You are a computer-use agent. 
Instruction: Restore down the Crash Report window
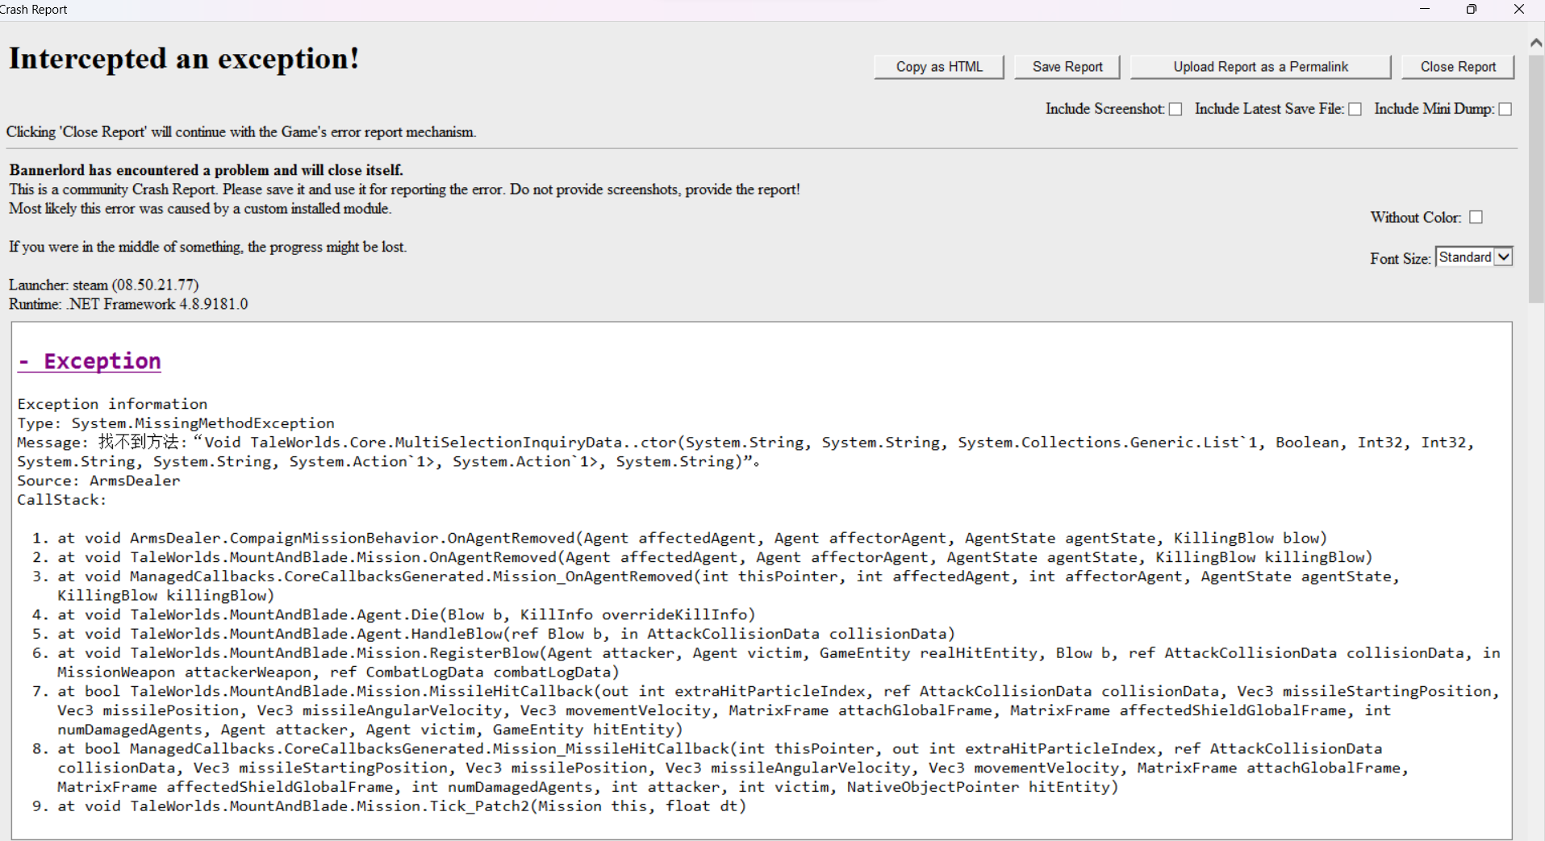point(1472,10)
